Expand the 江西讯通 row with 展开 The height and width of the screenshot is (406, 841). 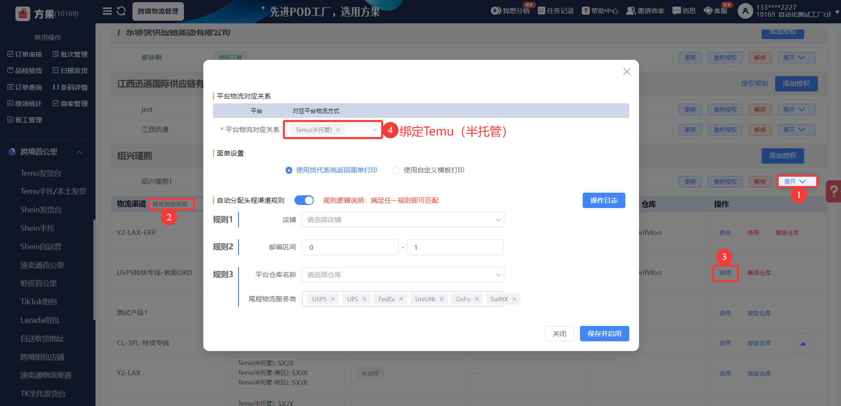click(797, 130)
